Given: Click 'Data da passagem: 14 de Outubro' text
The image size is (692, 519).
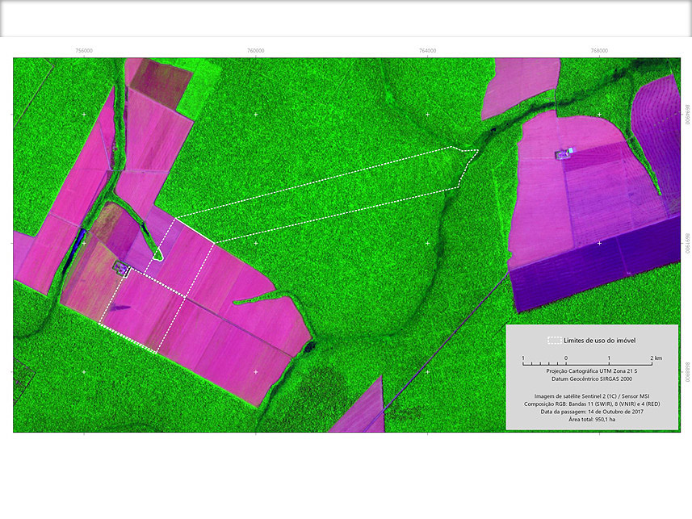Looking at the screenshot, I should pyautogui.click(x=591, y=412).
